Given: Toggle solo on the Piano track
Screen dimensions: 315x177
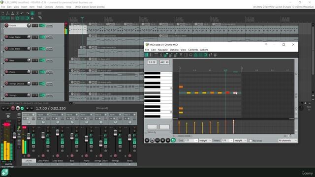Looking at the screenshot, I should click(x=36, y=72).
